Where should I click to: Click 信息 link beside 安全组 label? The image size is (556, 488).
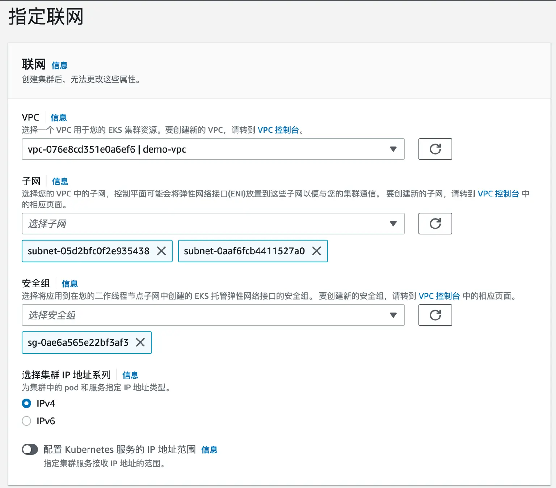tap(69, 284)
